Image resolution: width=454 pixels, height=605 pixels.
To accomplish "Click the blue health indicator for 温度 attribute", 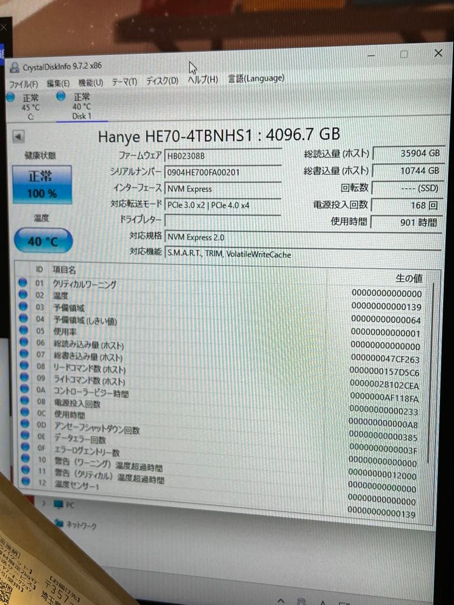I will coord(24,294).
